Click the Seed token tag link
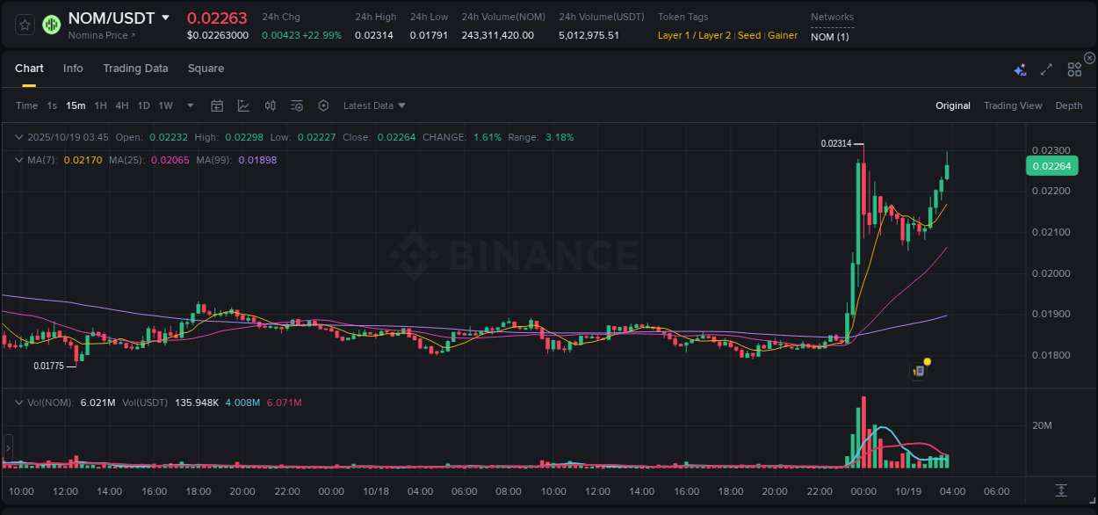 coord(749,35)
